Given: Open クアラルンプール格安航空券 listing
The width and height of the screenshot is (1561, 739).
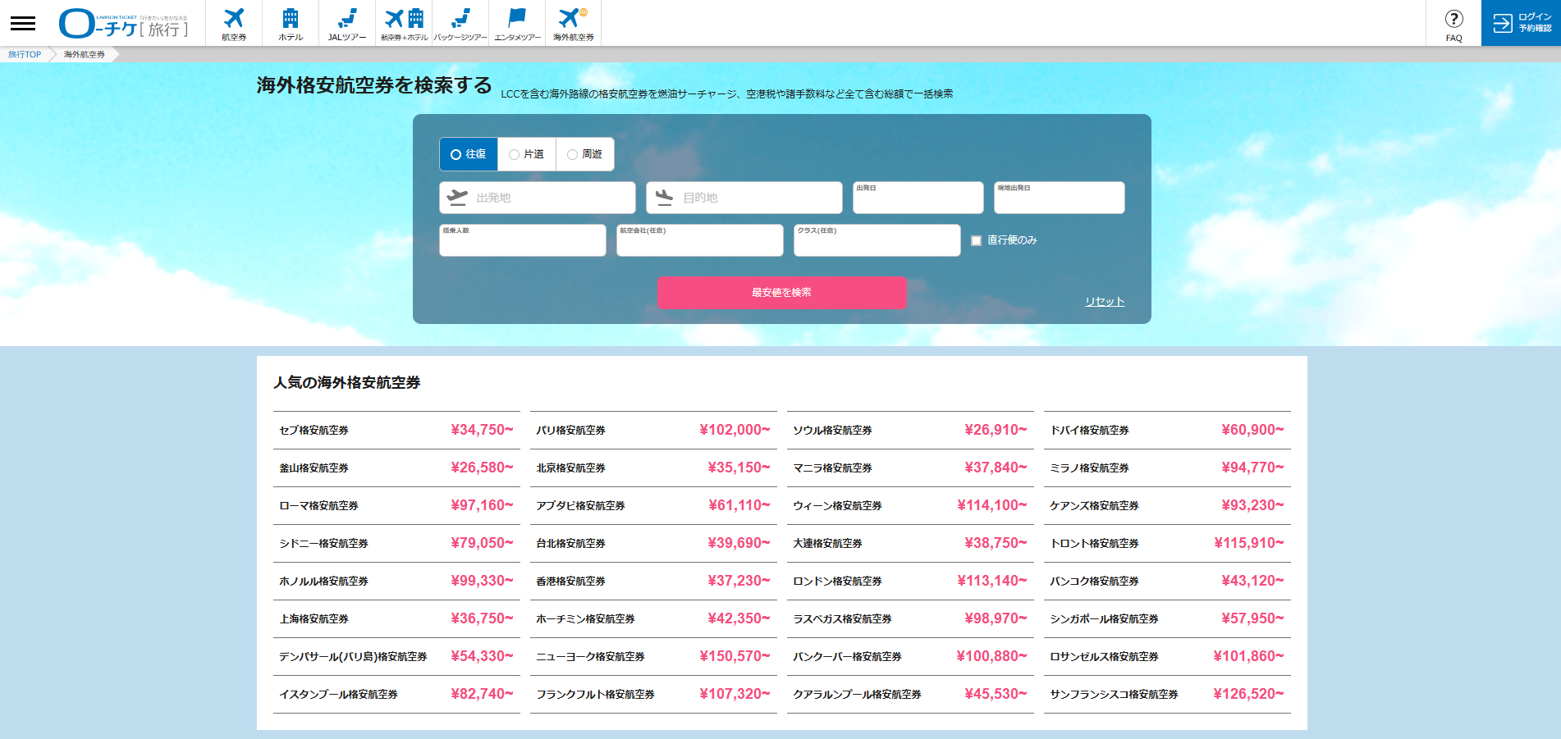Looking at the screenshot, I should click(x=910, y=694).
